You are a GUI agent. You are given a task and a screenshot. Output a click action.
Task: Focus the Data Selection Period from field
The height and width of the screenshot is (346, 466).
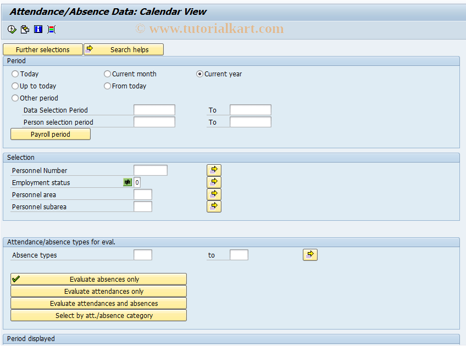point(154,110)
